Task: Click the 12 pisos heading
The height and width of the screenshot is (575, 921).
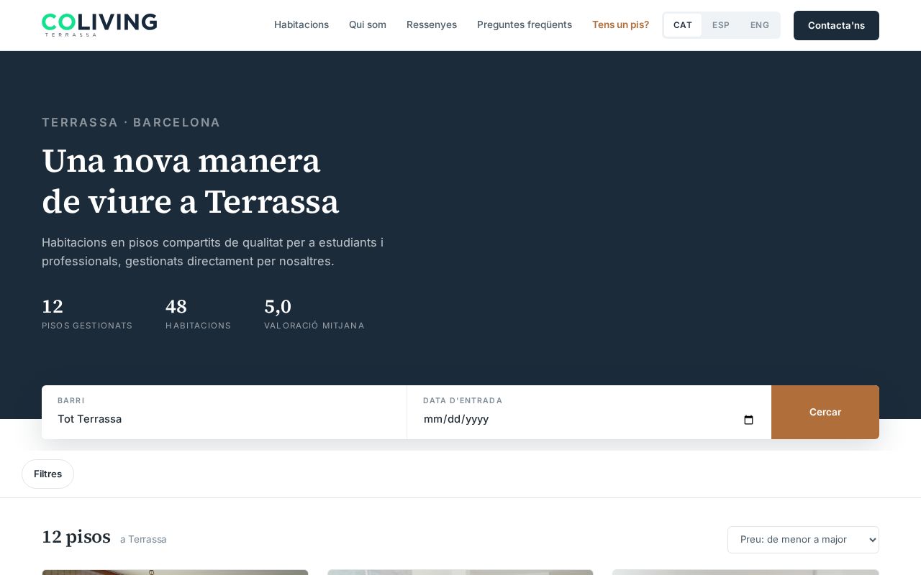Action: 76,538
